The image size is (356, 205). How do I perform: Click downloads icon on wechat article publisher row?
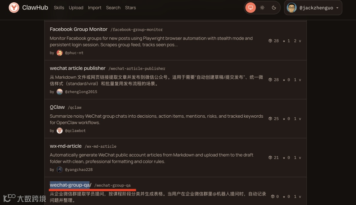(x=270, y=80)
